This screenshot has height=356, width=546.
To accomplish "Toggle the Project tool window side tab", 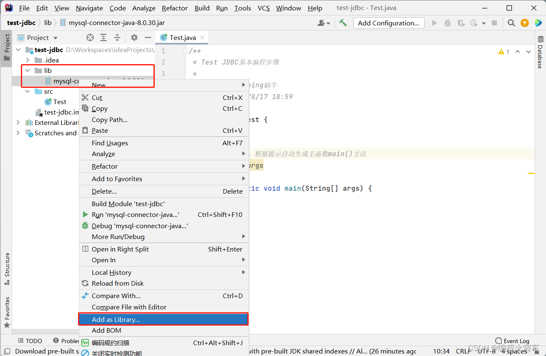I will click(x=7, y=47).
